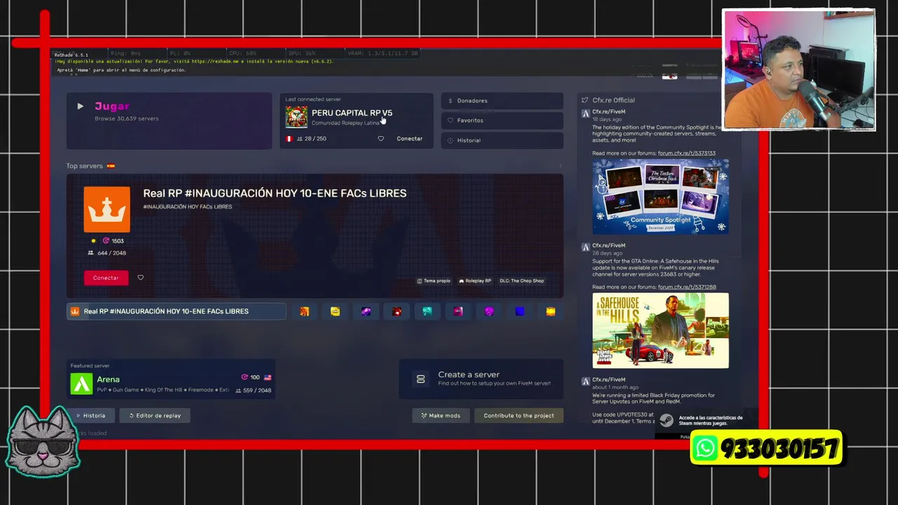Open forum link forum.cfx.re/t/5373133
This screenshot has width=898, height=505.
(687, 153)
